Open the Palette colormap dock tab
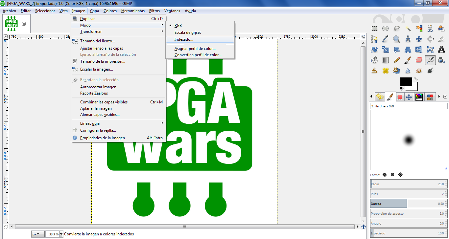The image size is (449, 239). [419, 97]
